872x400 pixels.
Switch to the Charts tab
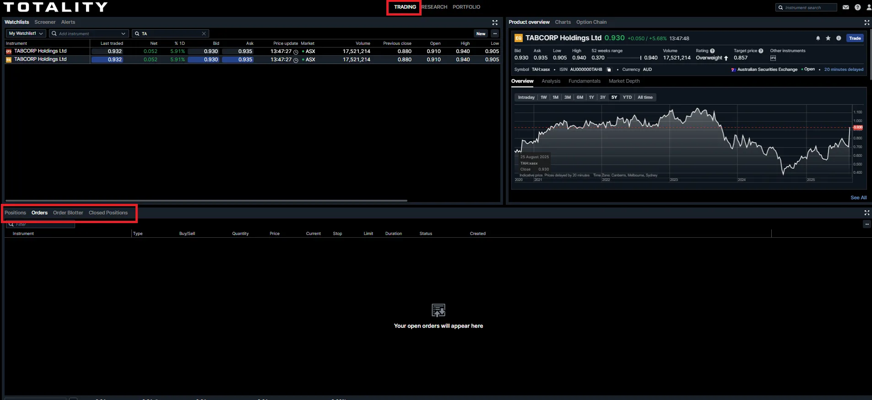tap(563, 22)
